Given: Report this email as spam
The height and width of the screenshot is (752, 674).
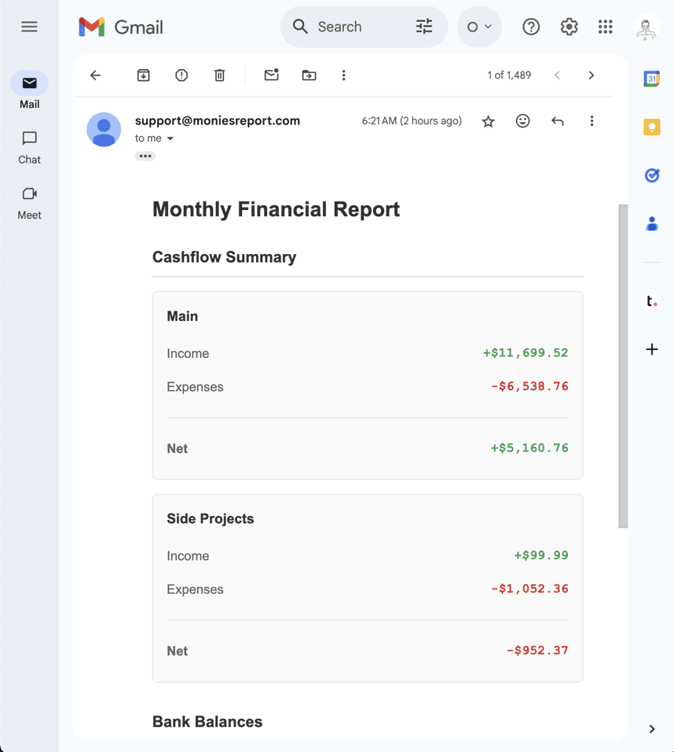Looking at the screenshot, I should (x=181, y=76).
